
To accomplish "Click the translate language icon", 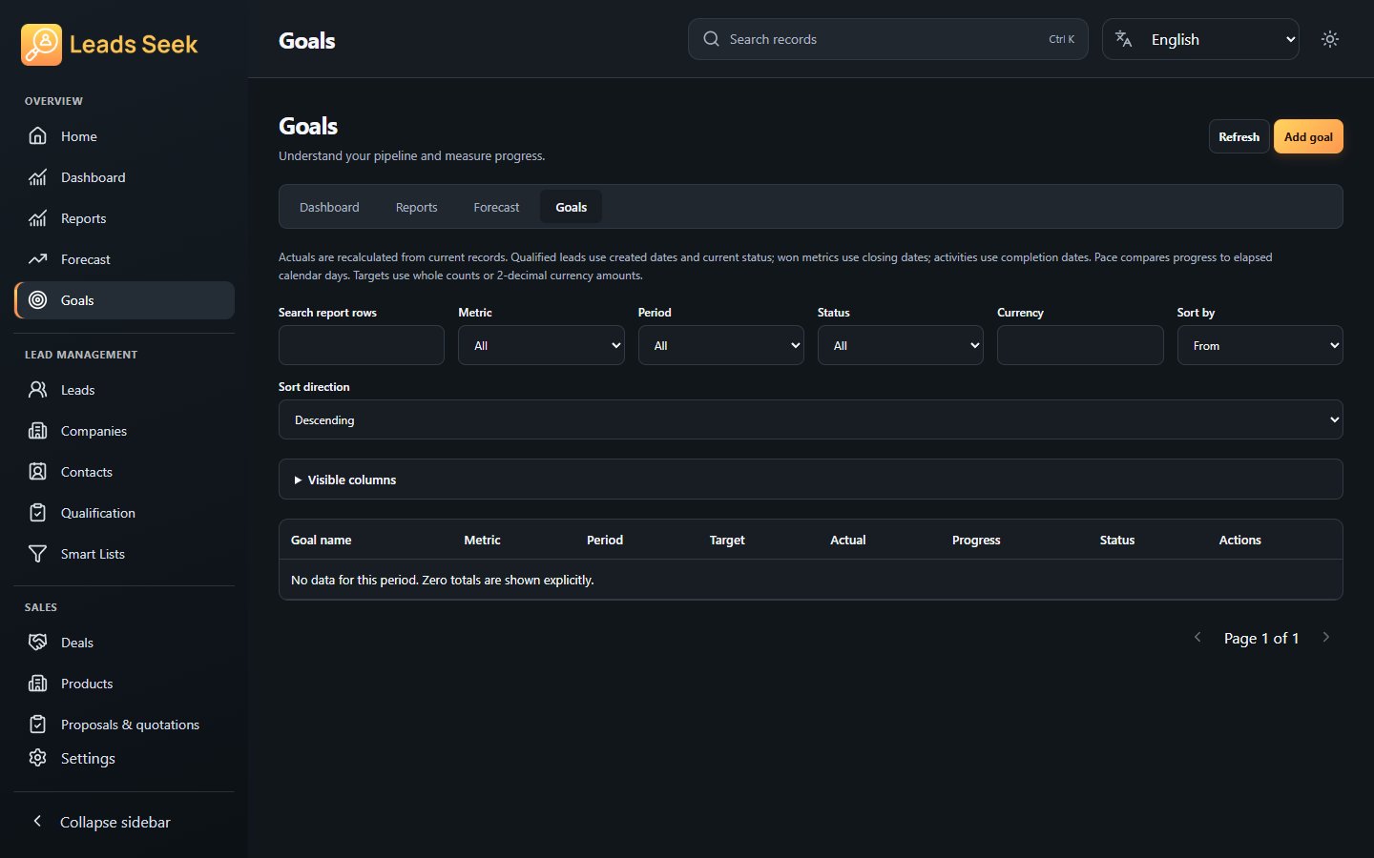I will coord(1124,39).
